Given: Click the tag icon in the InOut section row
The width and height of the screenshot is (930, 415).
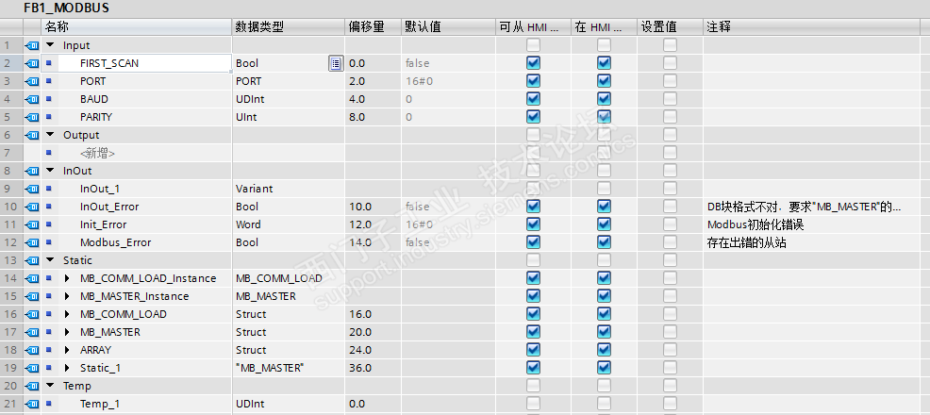Looking at the screenshot, I should pos(32,171).
